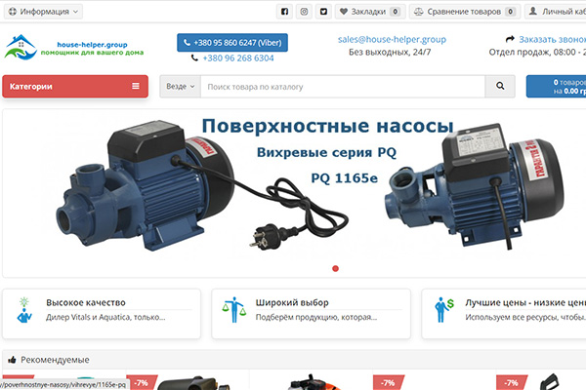Open the Везде search category dropdown
Screen dimensions: 586x390
point(180,87)
